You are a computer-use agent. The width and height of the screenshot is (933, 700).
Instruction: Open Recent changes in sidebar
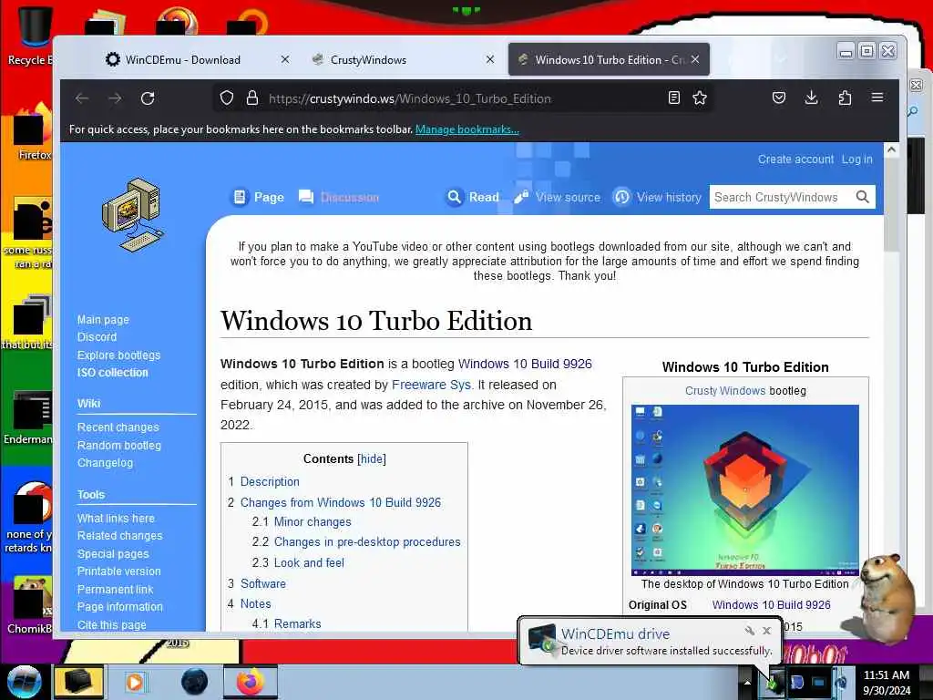pyautogui.click(x=118, y=427)
